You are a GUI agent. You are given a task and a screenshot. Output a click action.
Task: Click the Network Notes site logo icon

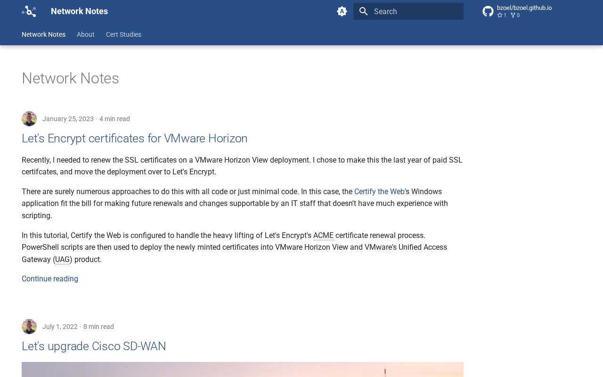(29, 11)
